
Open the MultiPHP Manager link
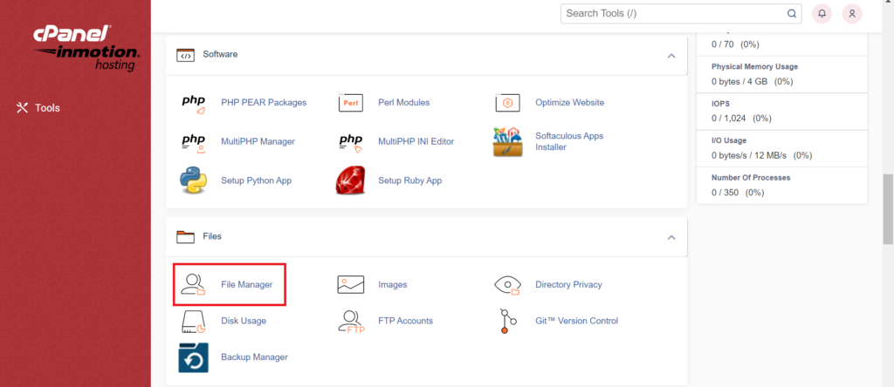coord(258,141)
